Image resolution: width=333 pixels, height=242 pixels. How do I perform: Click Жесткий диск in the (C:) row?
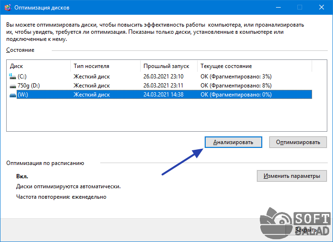[x=92, y=77]
